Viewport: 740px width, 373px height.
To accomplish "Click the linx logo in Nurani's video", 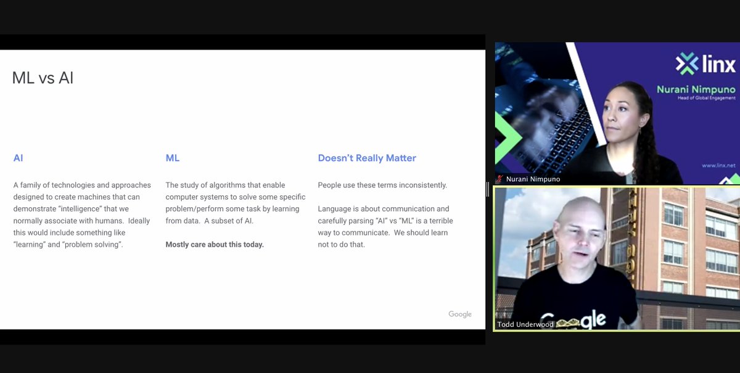I will (x=705, y=64).
